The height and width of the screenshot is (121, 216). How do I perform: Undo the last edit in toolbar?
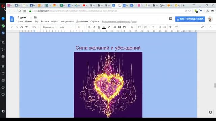[x=12, y=27]
